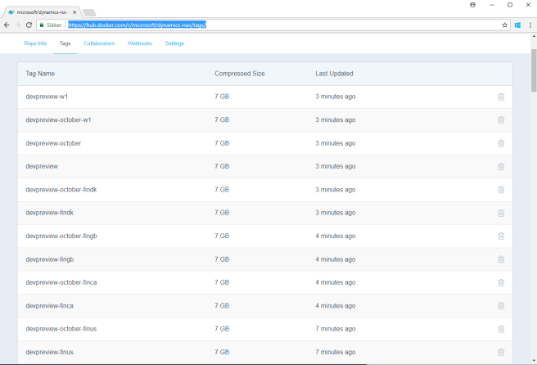This screenshot has width=537, height=365.
Task: Switch to the Collaborators tab
Action: click(x=99, y=43)
